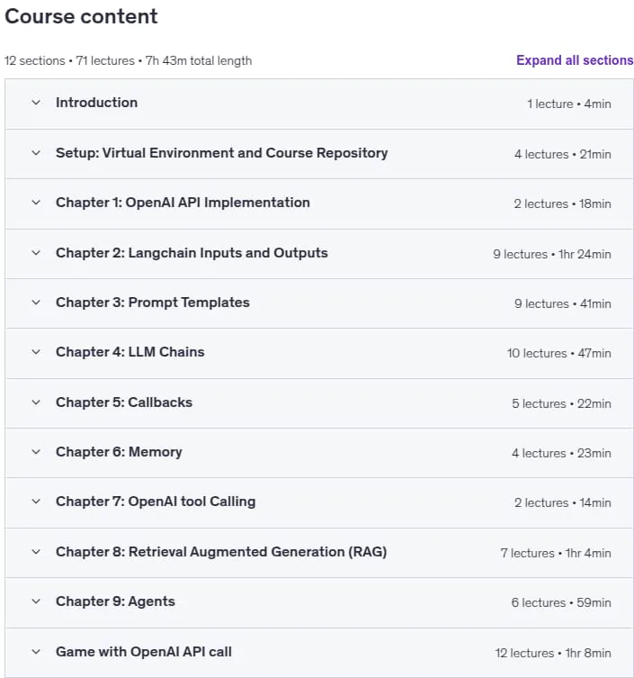Open the Chapter 5: Callbacks section title
This screenshot has height=678, width=634.
tap(124, 402)
